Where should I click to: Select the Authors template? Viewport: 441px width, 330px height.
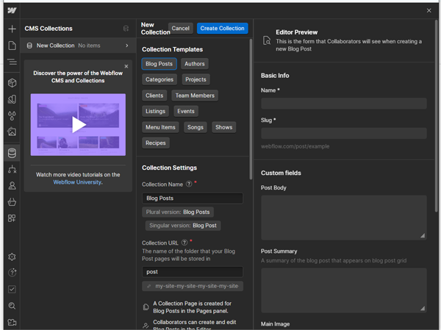[x=195, y=64]
